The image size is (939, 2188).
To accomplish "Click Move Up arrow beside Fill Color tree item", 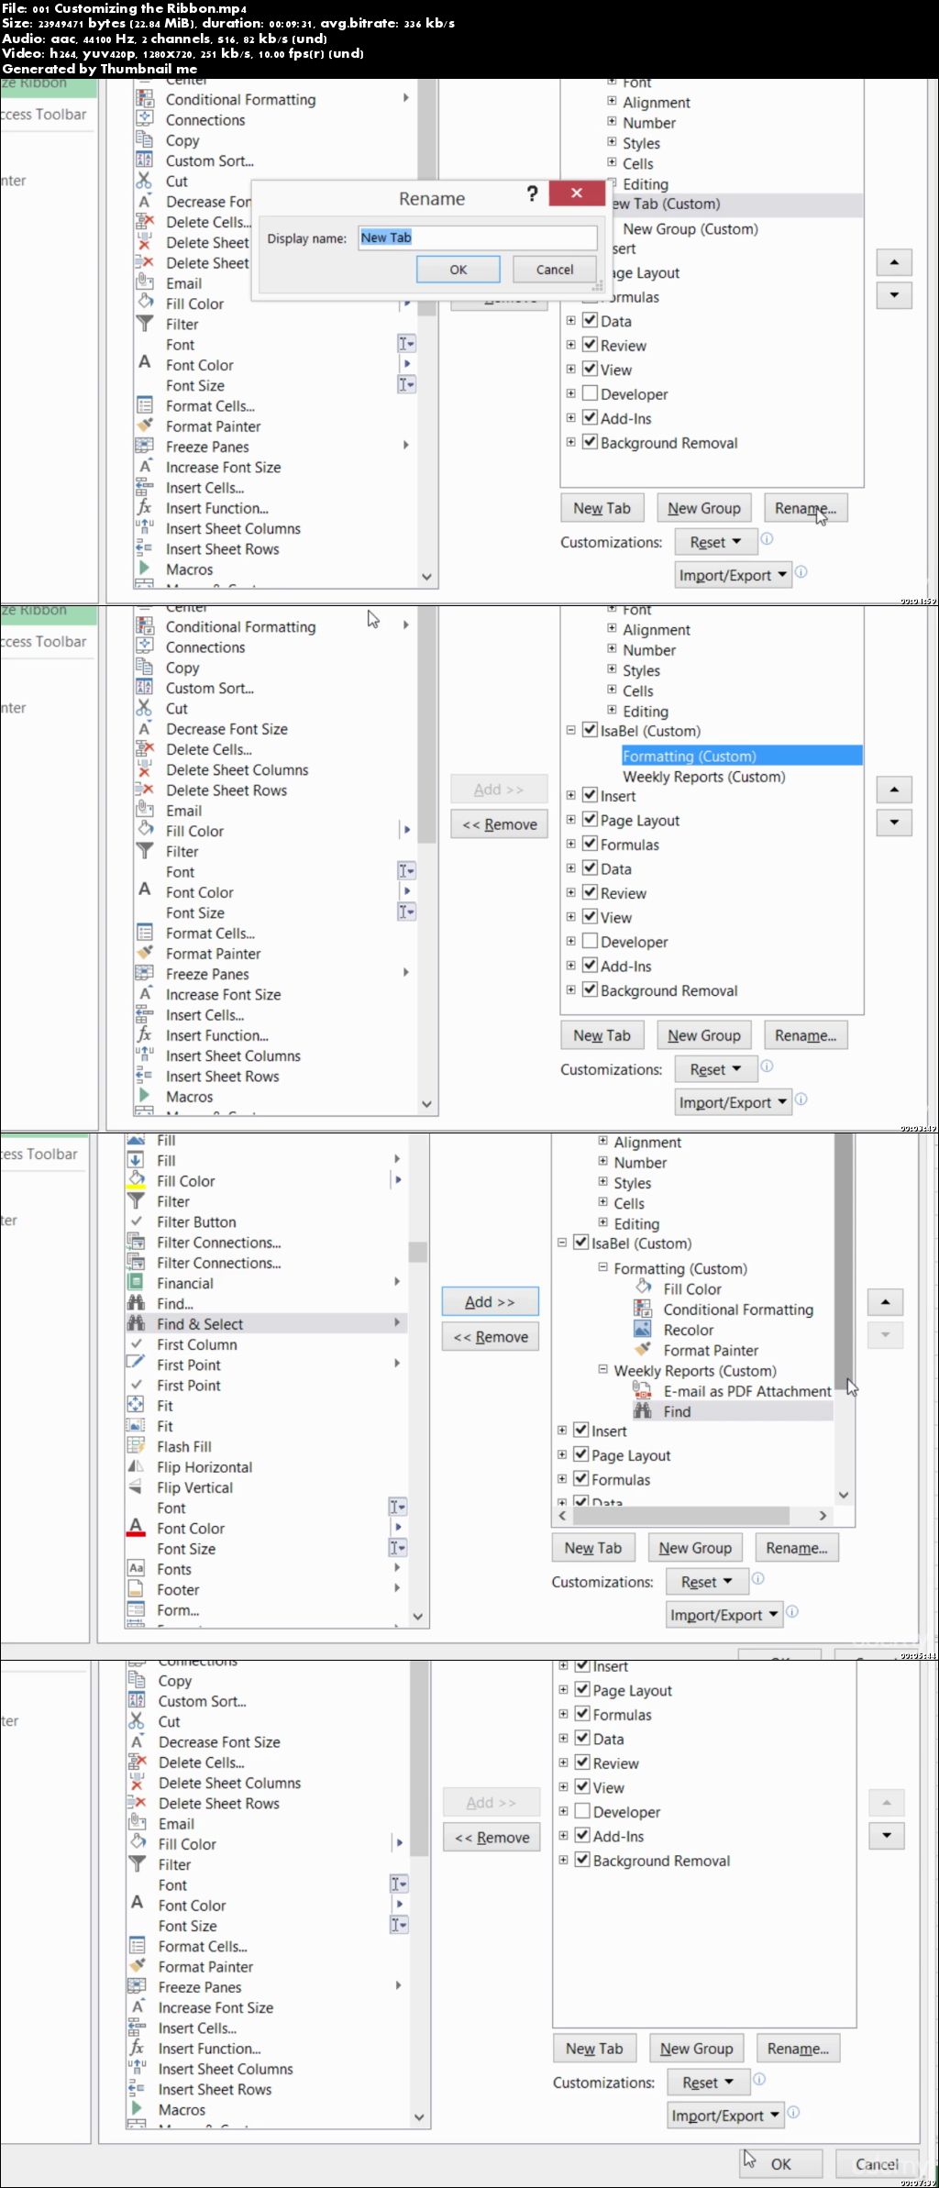I will [885, 1301].
